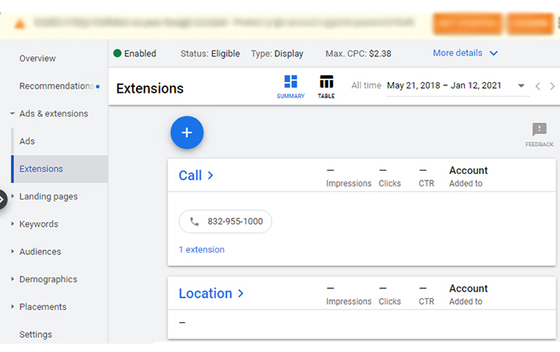Click CTR in the Call card
Screen dimensions: 560x352
click(427, 184)
